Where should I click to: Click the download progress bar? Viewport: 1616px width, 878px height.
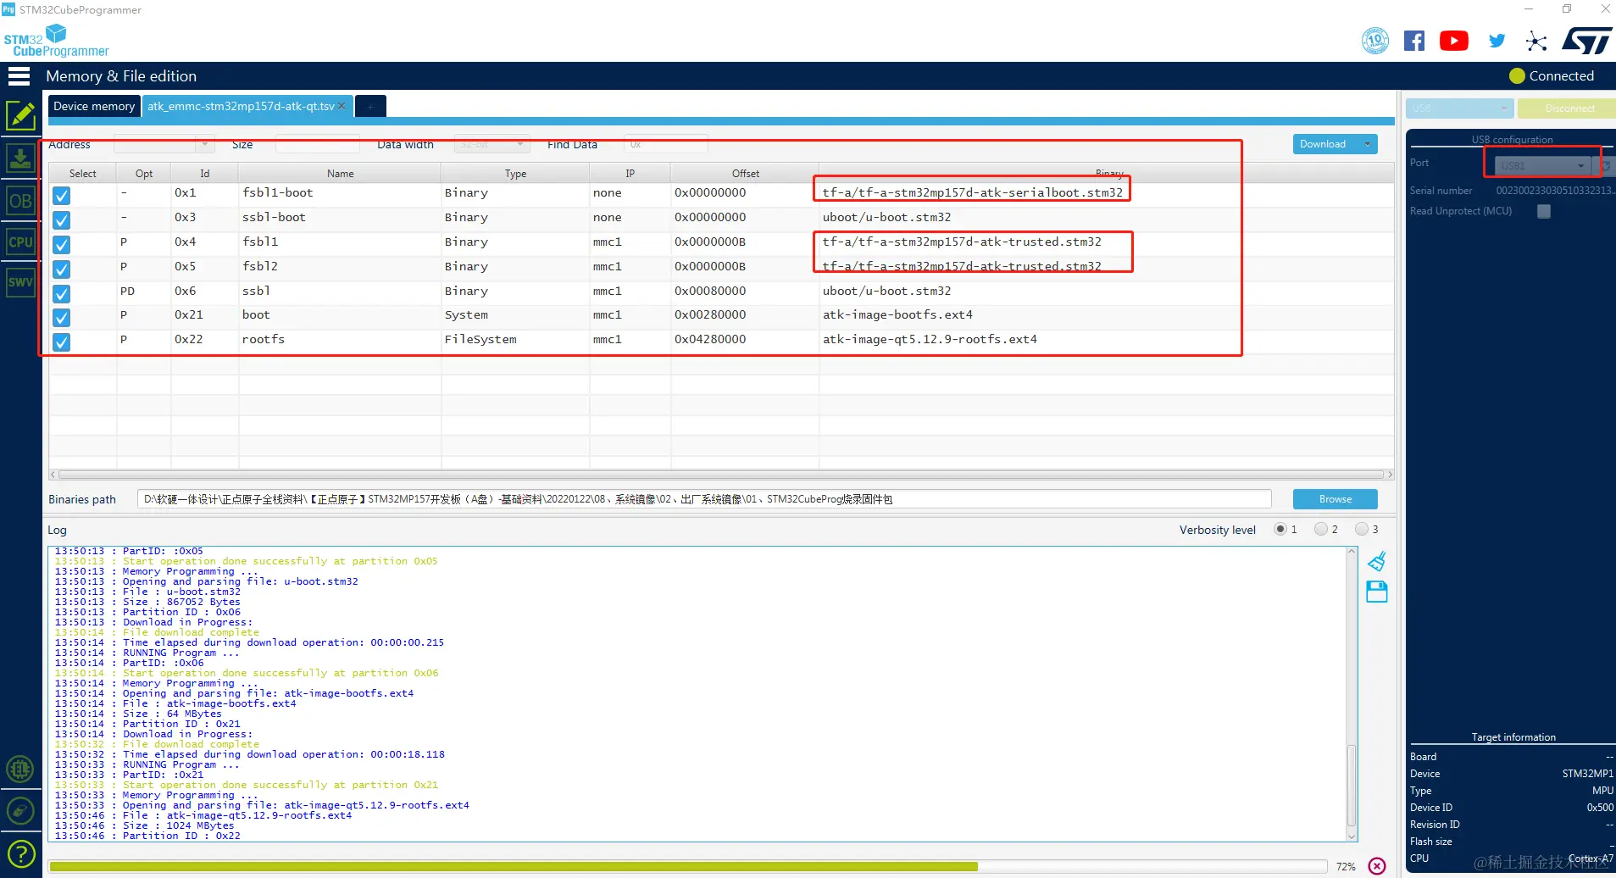click(687, 866)
